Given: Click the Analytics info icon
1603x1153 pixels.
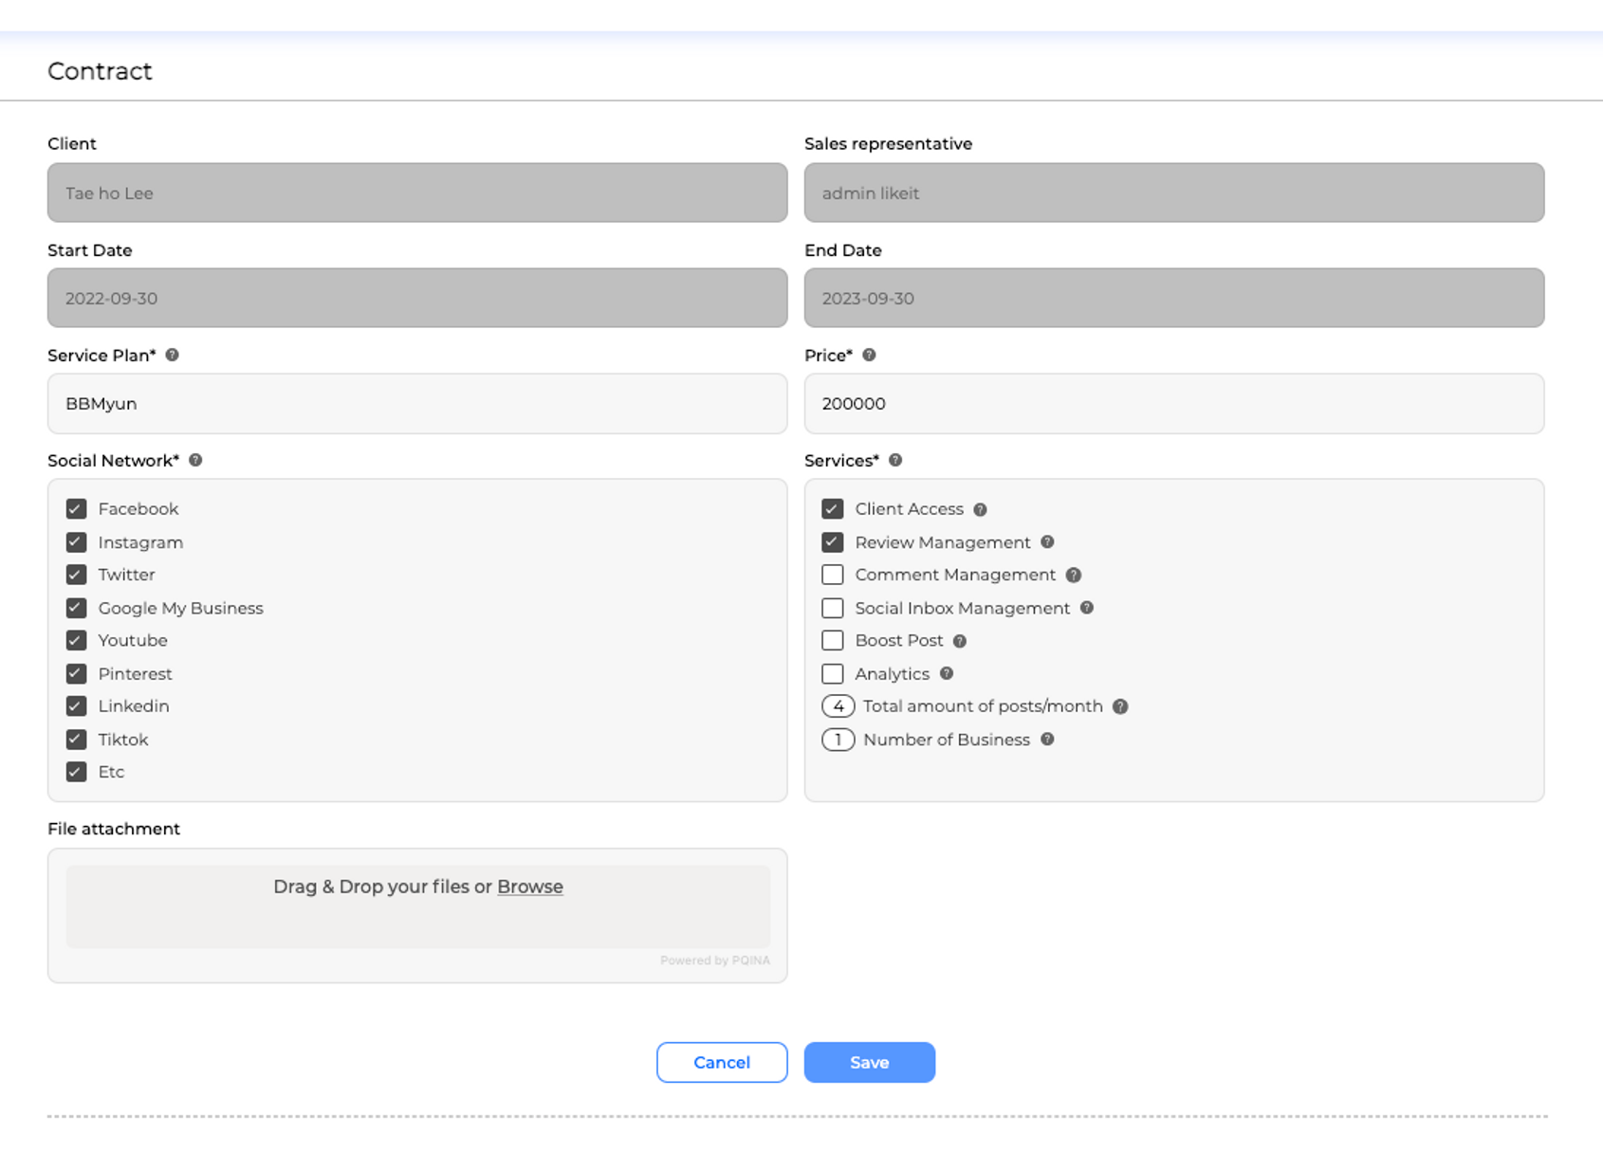Looking at the screenshot, I should (947, 674).
